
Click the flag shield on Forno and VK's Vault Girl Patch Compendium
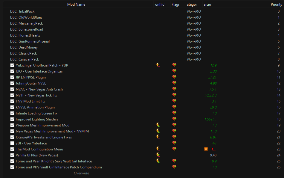(174, 167)
